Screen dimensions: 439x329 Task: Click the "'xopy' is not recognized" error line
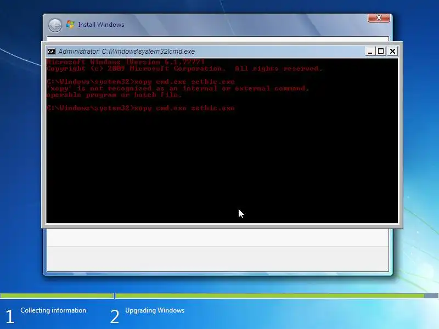[177, 88]
